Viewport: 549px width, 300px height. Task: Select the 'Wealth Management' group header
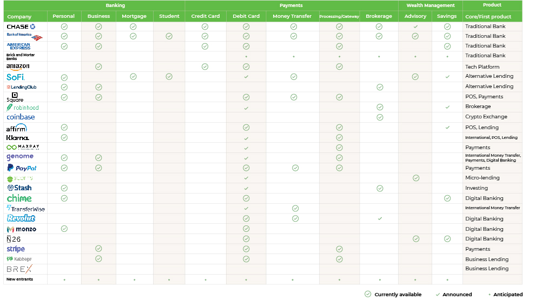(x=431, y=5)
